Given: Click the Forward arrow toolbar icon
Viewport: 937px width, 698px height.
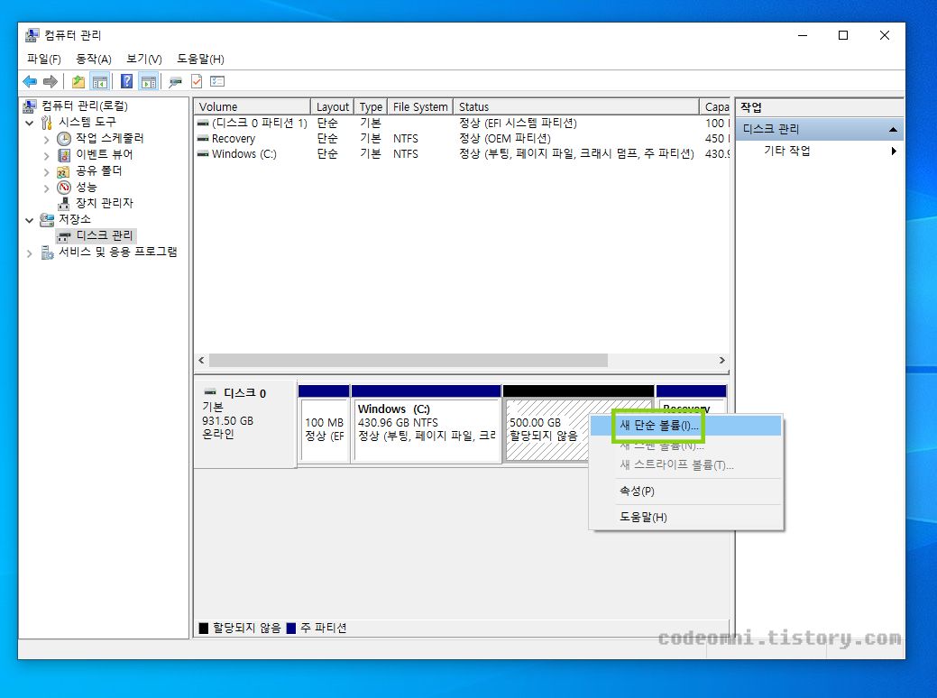Looking at the screenshot, I should point(51,81).
